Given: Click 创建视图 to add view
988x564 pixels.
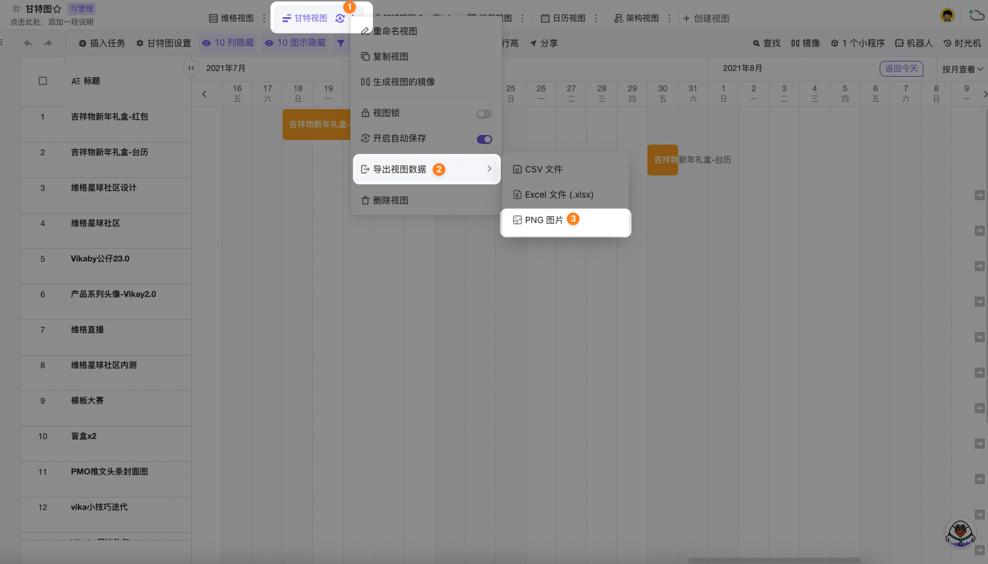Looking at the screenshot, I should (706, 18).
